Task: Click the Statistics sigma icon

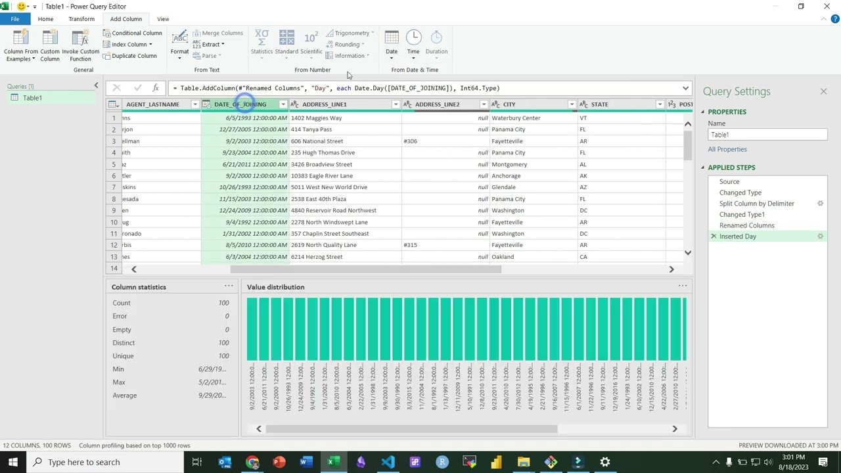Action: point(261,37)
